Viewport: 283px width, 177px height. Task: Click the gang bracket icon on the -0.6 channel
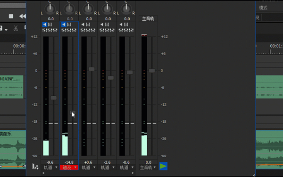[x=126, y=25]
